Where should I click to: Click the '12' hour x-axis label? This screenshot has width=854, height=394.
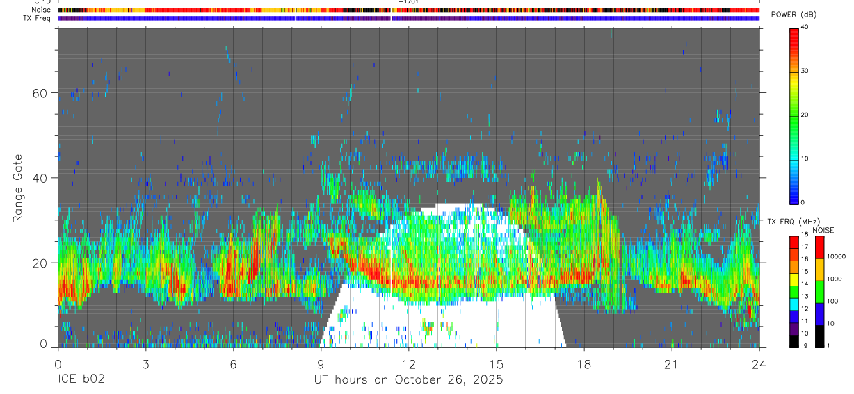pos(408,364)
